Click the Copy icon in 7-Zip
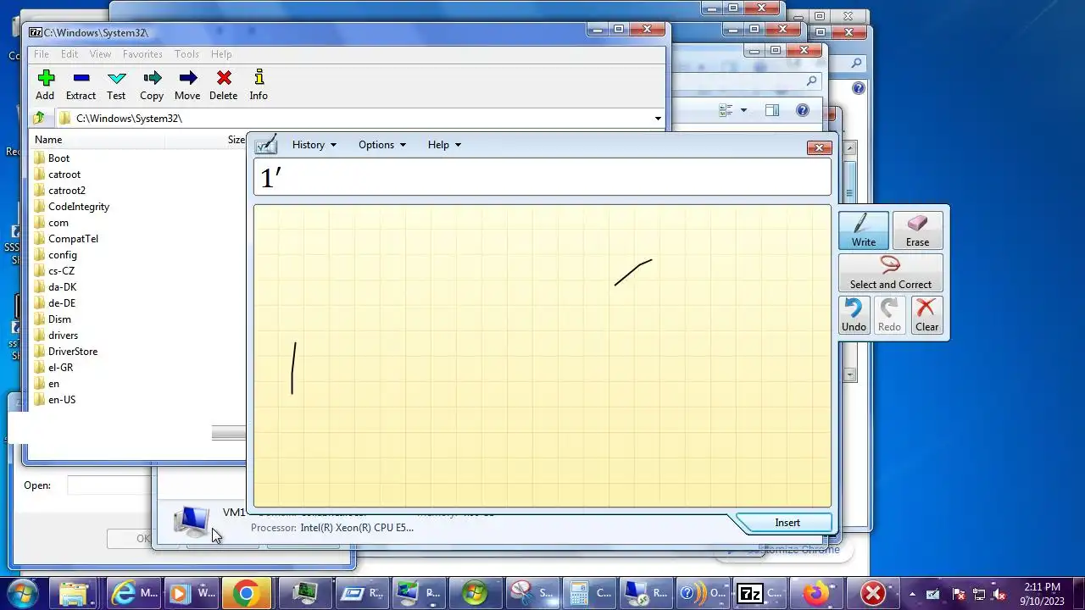 (x=152, y=79)
